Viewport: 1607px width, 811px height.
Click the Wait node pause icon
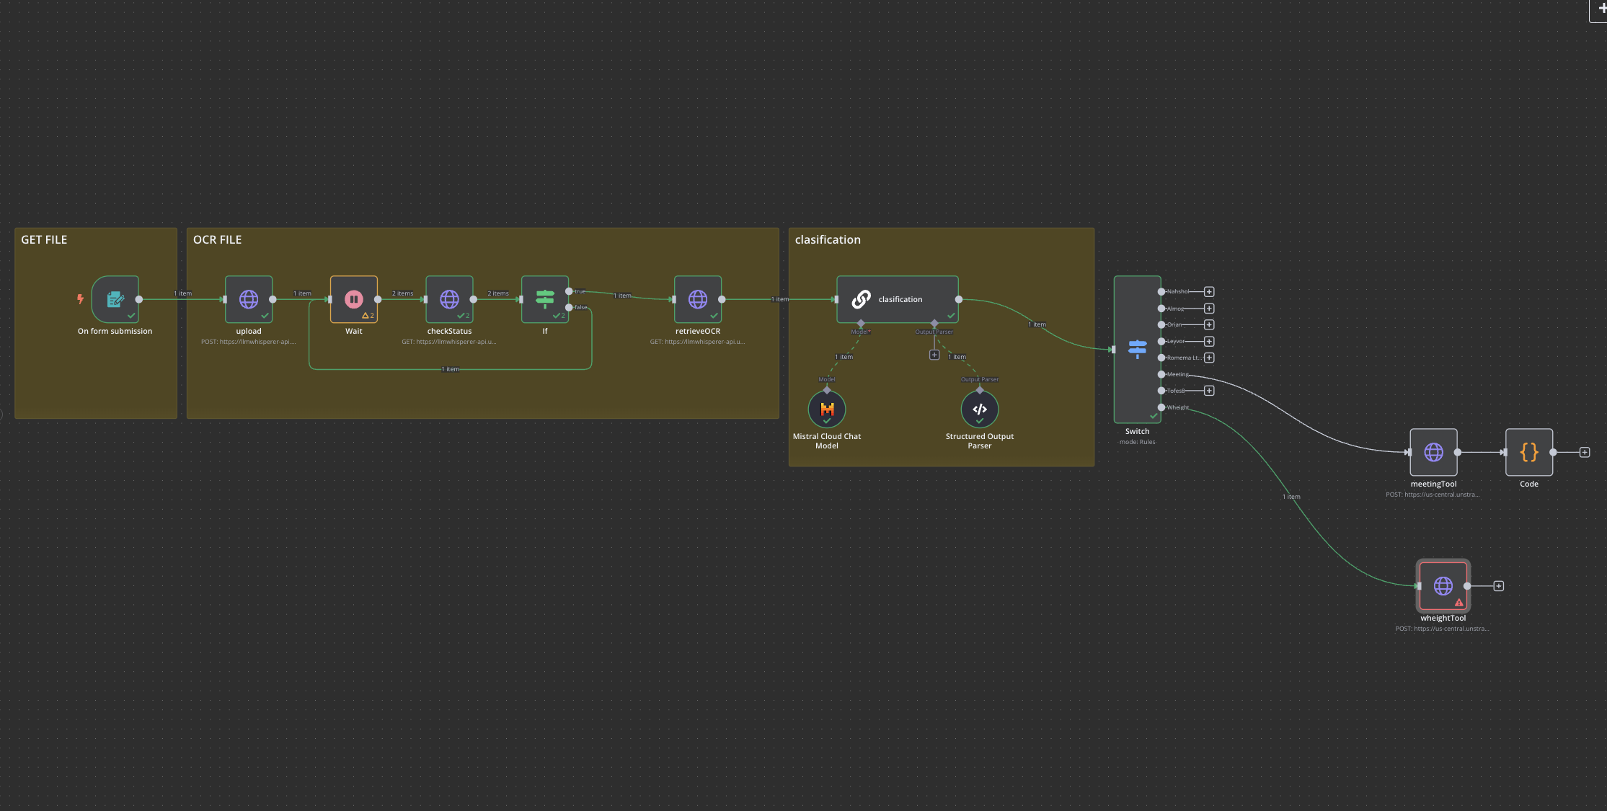click(354, 299)
